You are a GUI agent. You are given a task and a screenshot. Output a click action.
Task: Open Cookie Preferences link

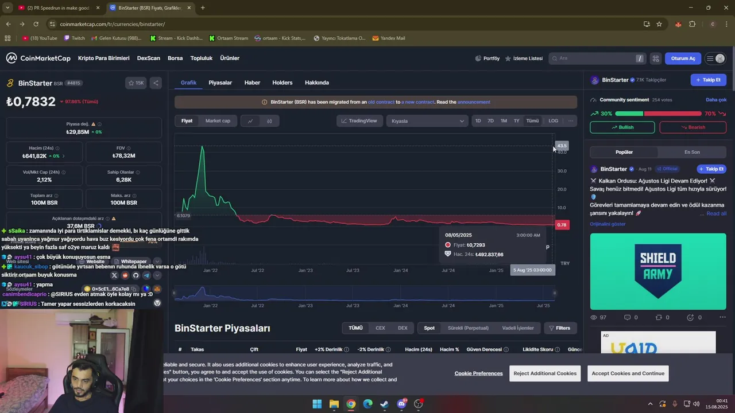(478, 373)
